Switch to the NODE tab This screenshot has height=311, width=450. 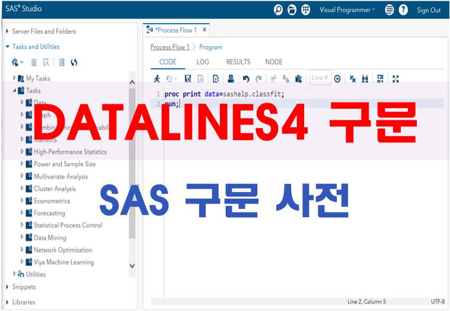(274, 62)
